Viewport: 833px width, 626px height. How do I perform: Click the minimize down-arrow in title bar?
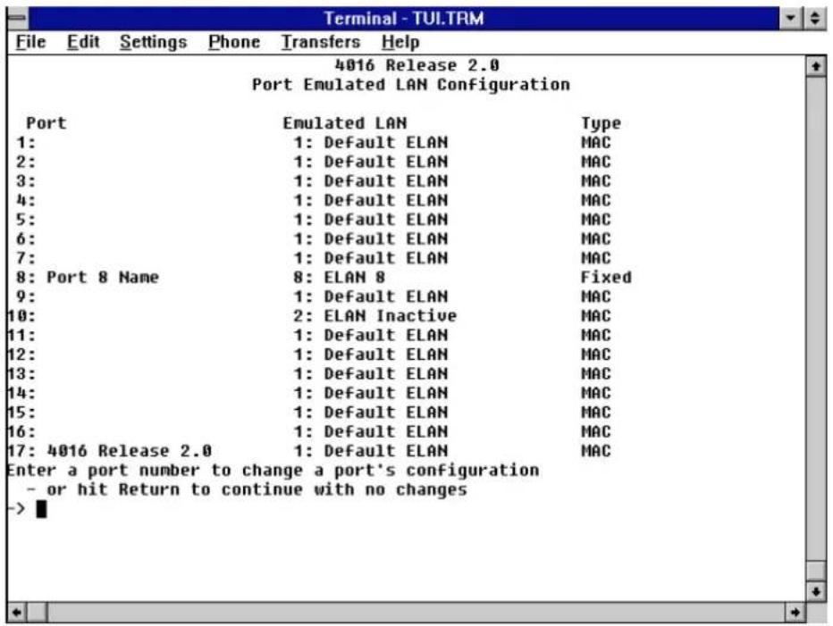coord(790,18)
